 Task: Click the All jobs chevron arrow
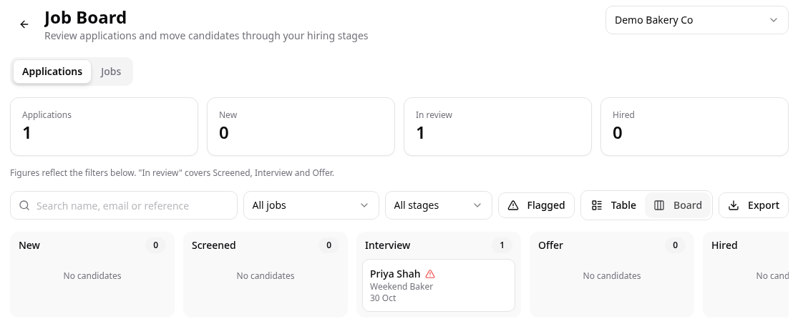364,205
